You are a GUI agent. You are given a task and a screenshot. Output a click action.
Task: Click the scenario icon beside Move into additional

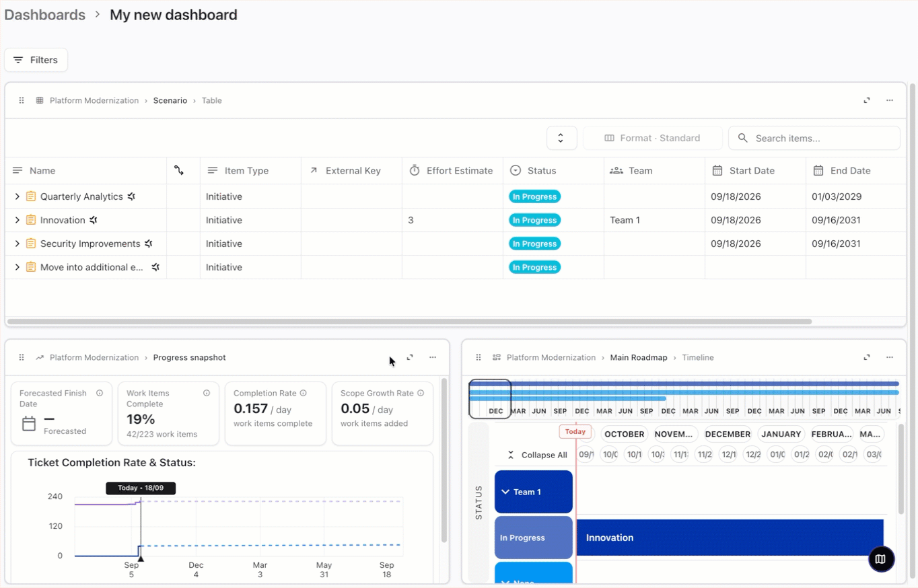[155, 267]
